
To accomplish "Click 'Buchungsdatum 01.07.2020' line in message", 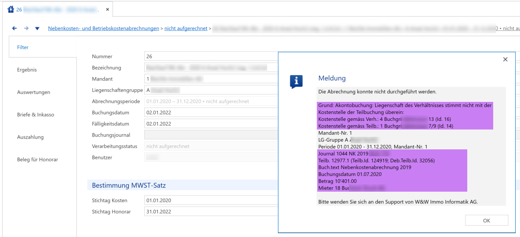I will [x=350, y=174].
